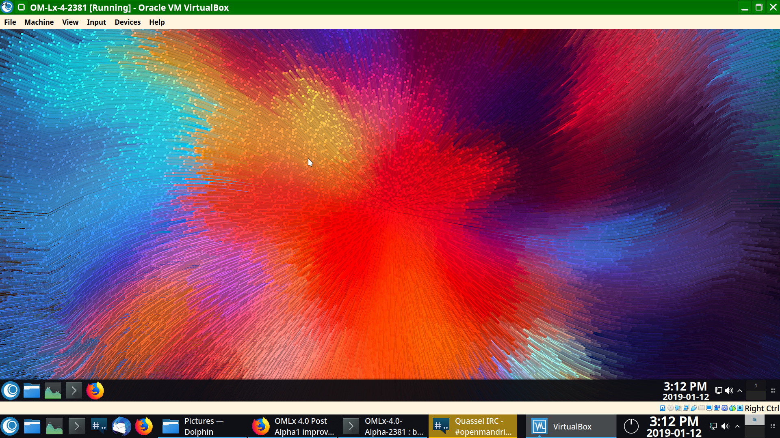Click VirtualBox audio indicator
This screenshot has width=780, height=438.
pyautogui.click(x=678, y=408)
